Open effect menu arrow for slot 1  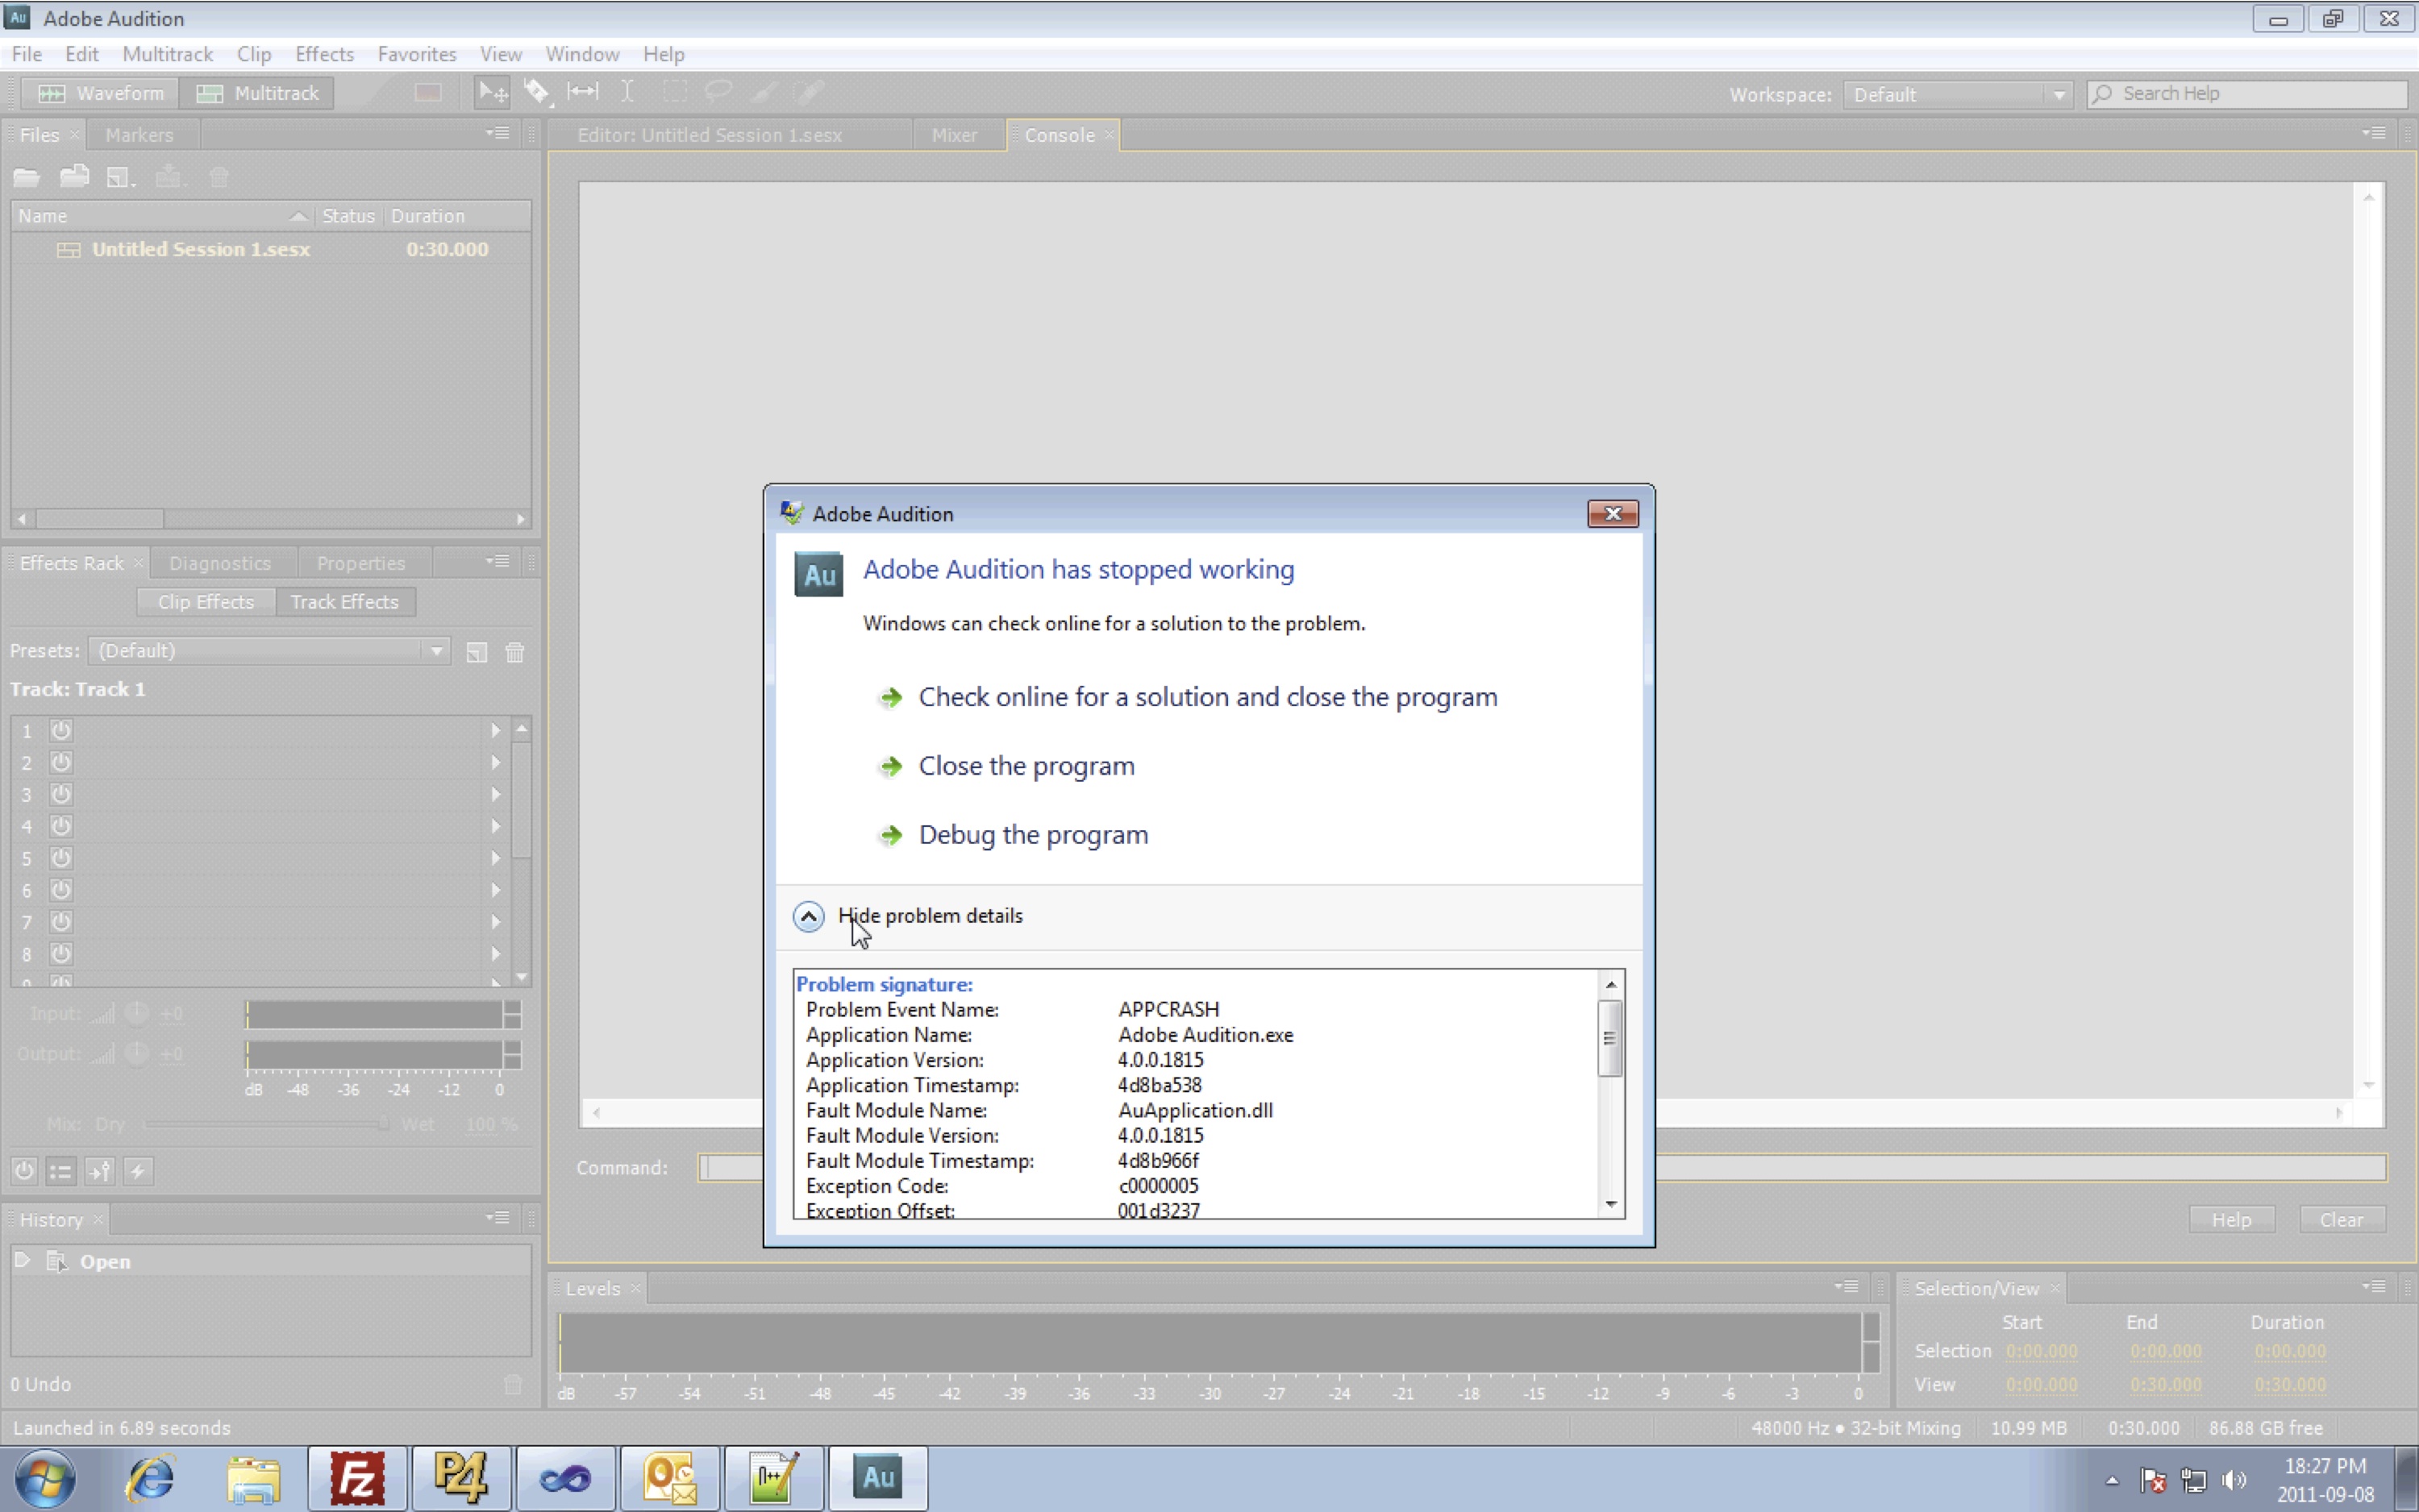[495, 731]
